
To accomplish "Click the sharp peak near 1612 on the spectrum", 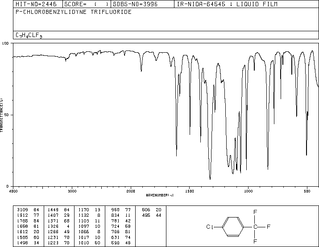I will click(x=176, y=155).
